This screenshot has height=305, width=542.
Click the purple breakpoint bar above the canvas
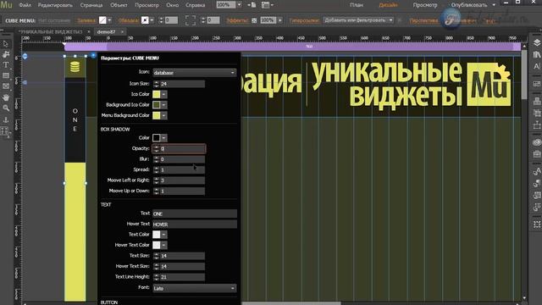pyautogui.click(x=293, y=47)
